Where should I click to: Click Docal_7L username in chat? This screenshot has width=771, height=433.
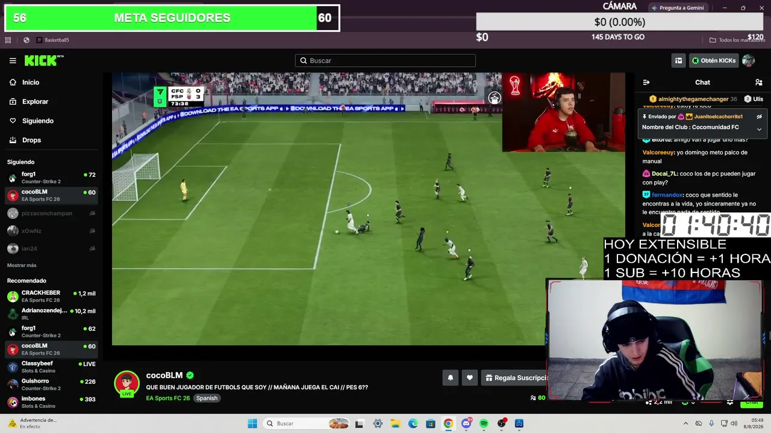point(665,174)
